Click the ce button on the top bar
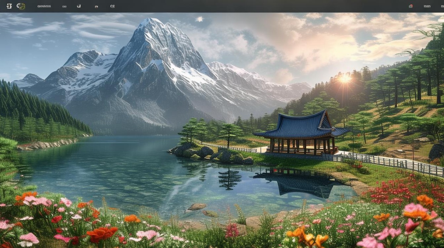 pos(112,6)
